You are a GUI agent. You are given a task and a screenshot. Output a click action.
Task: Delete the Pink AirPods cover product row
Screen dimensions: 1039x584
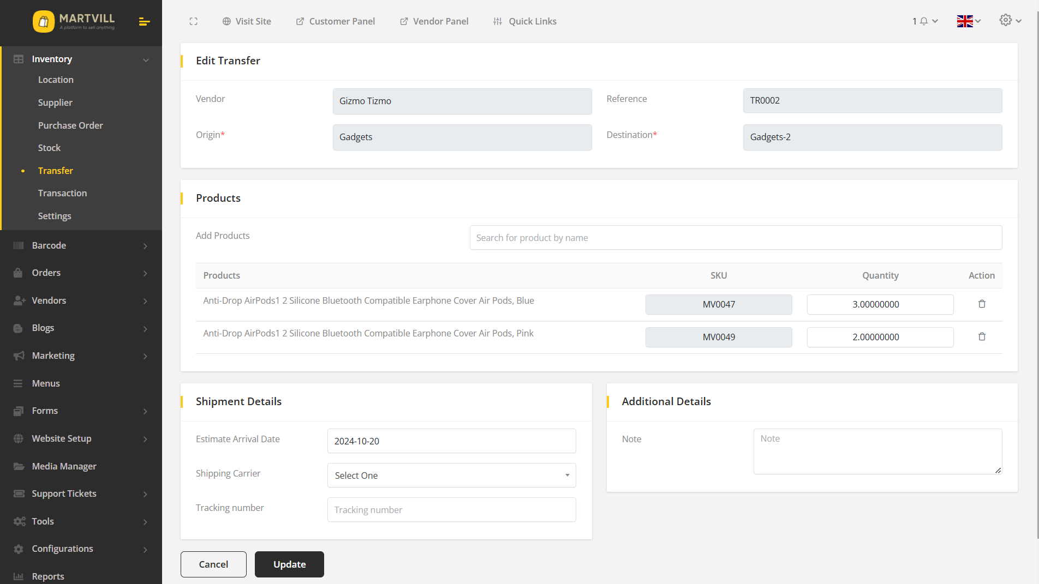982,337
